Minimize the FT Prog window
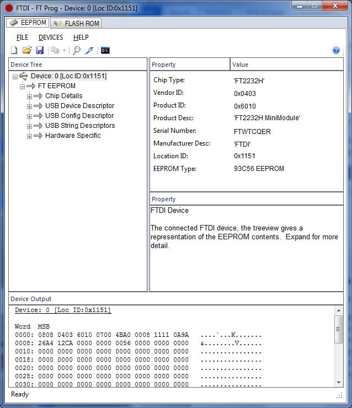Screen dimensions: 352x408 pos(300,6)
